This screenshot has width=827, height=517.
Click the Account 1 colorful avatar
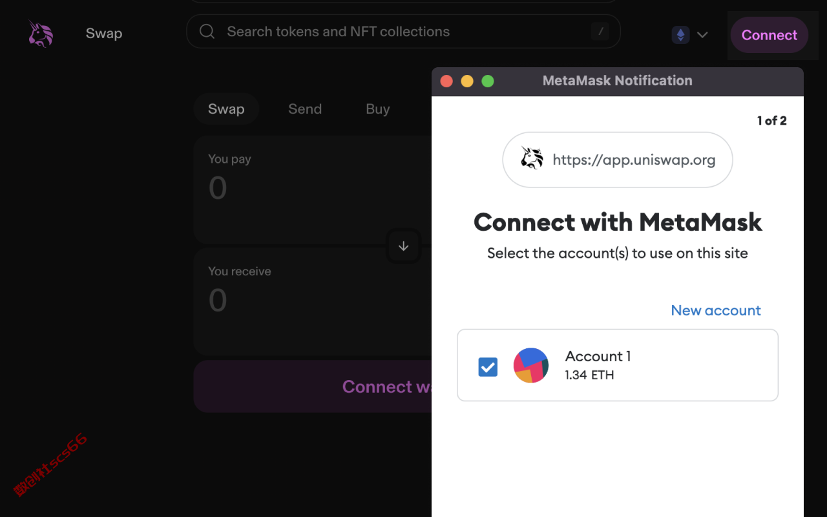click(x=531, y=365)
